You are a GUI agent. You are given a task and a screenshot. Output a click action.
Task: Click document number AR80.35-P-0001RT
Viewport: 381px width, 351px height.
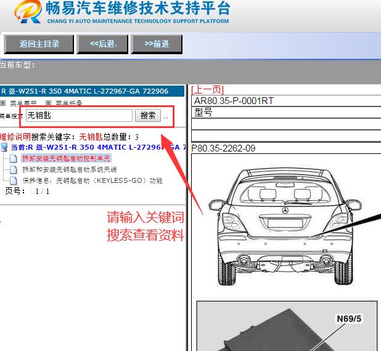point(234,101)
